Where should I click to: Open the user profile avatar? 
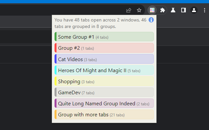[194, 10]
